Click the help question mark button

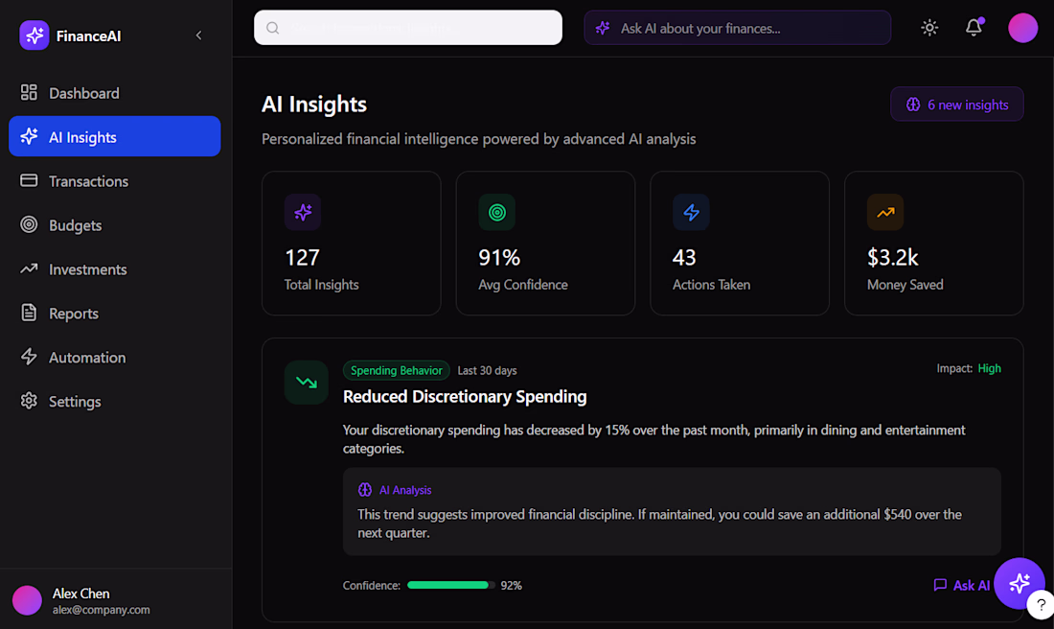click(x=1041, y=604)
